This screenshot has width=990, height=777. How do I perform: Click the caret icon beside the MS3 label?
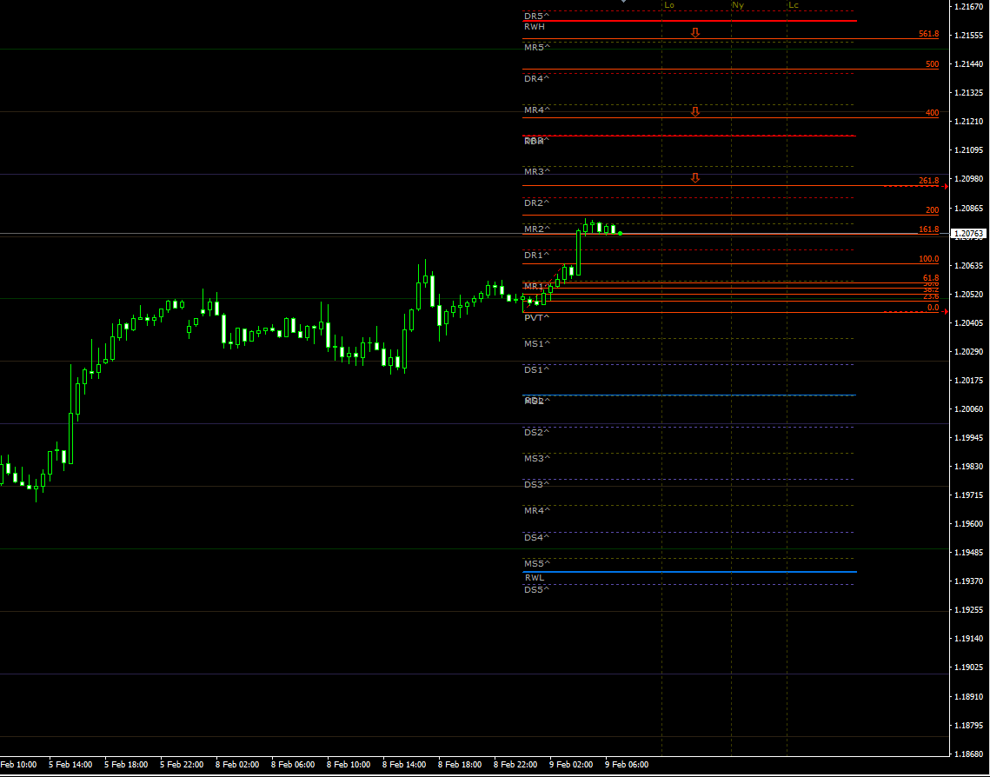tap(546, 458)
